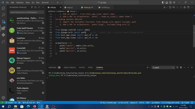Click Ln 18, Col 29 in status bar
Screen dimensions: 195x109
coord(123,103)
